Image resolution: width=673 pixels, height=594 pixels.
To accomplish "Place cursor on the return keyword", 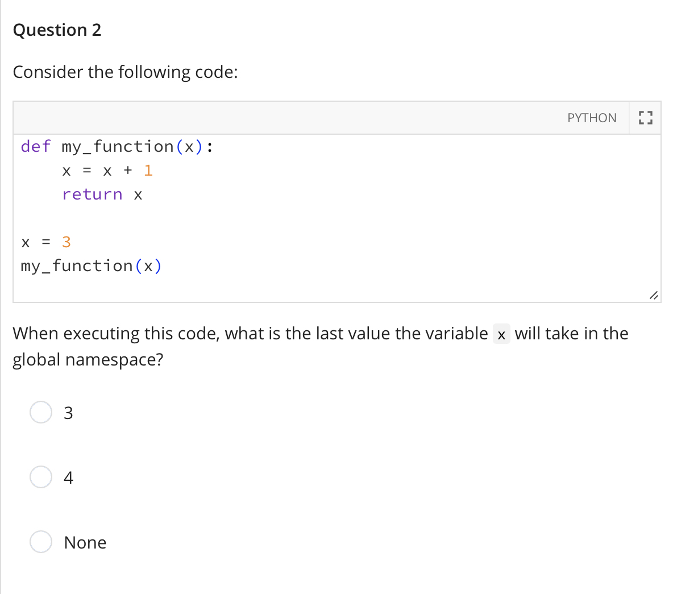I will [x=92, y=194].
